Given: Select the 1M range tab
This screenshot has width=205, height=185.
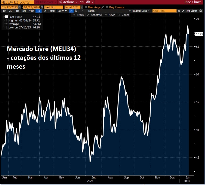Looking at the screenshot, I should [x=17, y=11].
